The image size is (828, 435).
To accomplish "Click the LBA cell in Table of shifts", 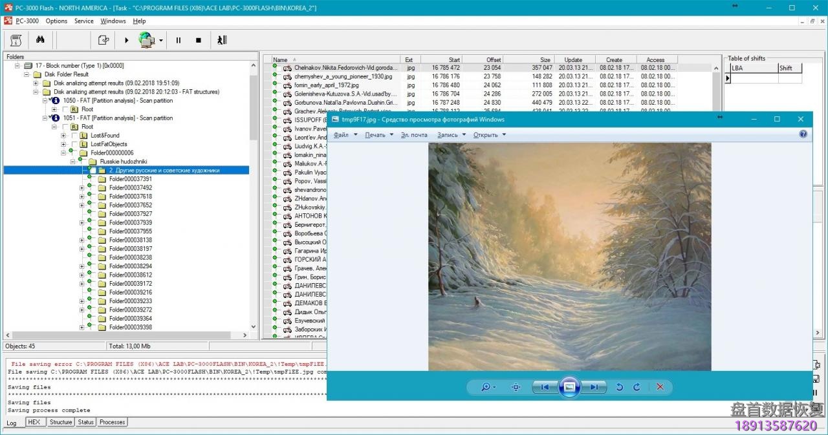I will [x=754, y=78].
